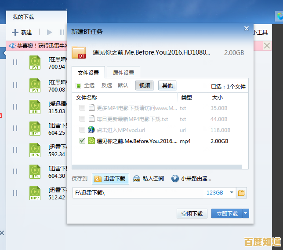Close the 新建BT任务 dialog

point(247,28)
